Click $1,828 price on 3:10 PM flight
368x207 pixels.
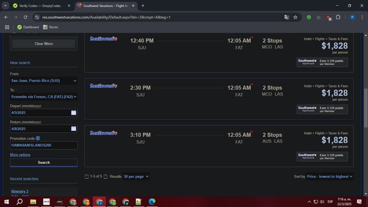(x=335, y=140)
